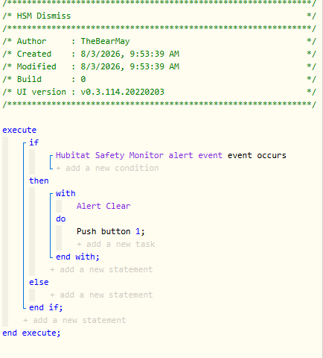This screenshot has width=323, height=358.
Task: Select the 'Alert Clear' device
Action: [x=103, y=206]
